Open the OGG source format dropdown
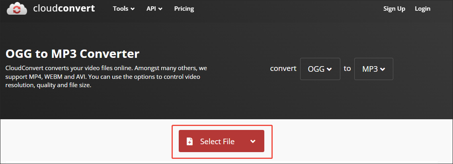 (320, 69)
